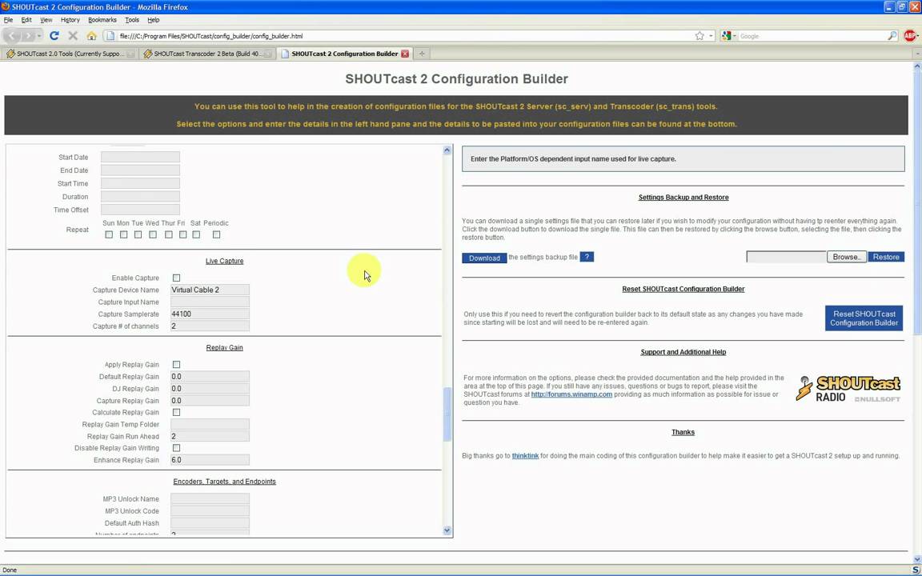Open the forums.winamp.com link
Viewport: 922px width, 576px height.
click(571, 394)
